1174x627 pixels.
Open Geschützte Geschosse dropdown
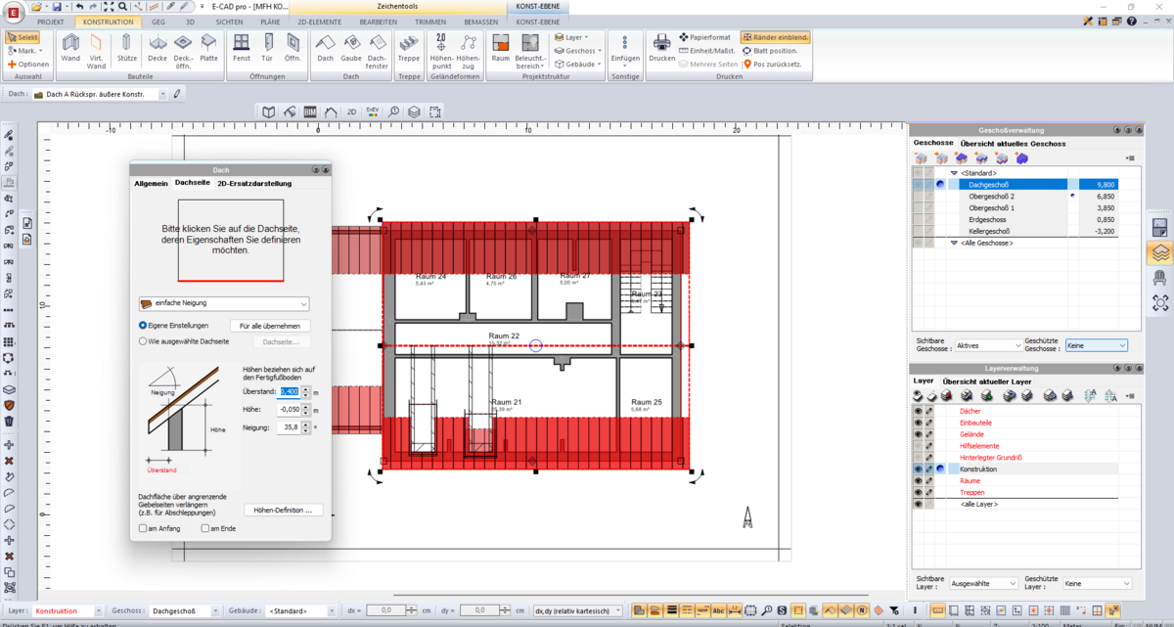point(1096,345)
